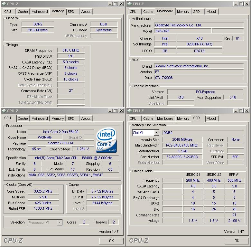251x247 pixels.
Task: Open the Cache tab in the Memory window
Action: (23, 12)
